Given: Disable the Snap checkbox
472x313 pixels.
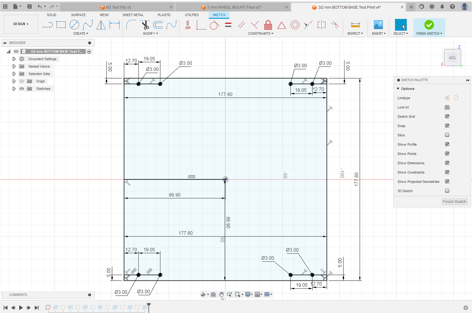Looking at the screenshot, I should click(x=447, y=126).
